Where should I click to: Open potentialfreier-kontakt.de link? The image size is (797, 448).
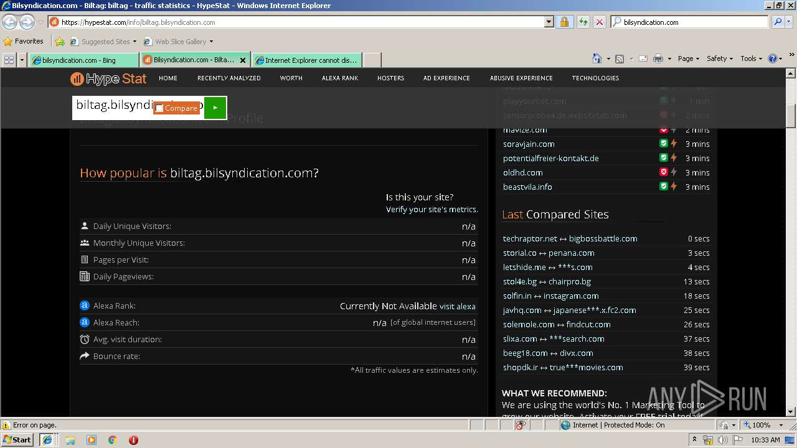pyautogui.click(x=551, y=158)
